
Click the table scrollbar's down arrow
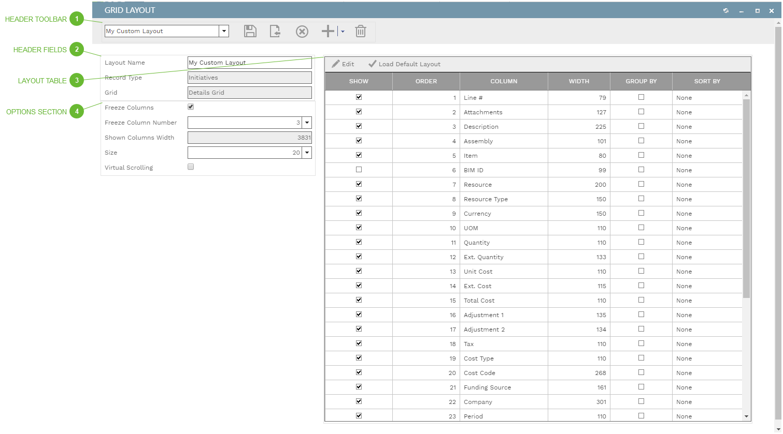[746, 416]
